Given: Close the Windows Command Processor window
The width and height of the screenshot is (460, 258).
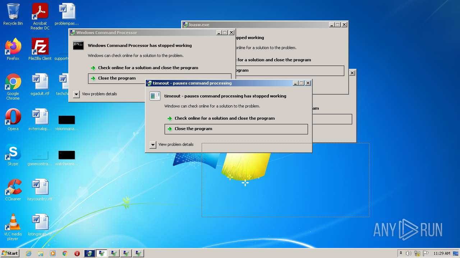Looking at the screenshot, I should point(231,33).
